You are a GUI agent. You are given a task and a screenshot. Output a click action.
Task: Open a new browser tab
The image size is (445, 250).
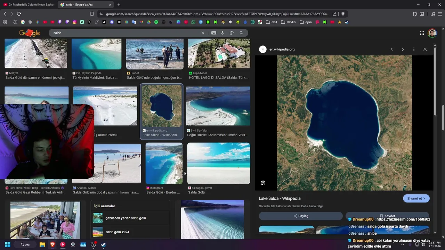point(119,5)
